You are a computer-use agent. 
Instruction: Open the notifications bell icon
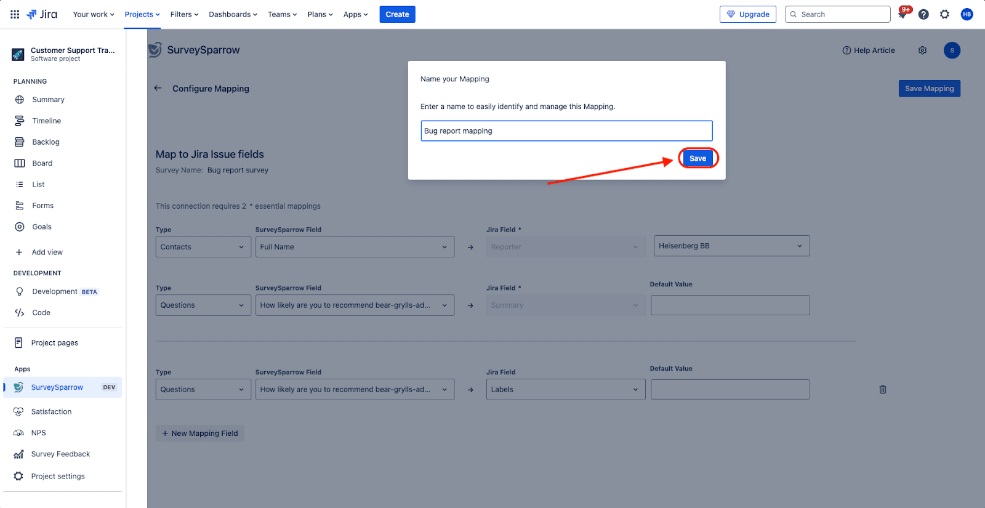pos(903,14)
